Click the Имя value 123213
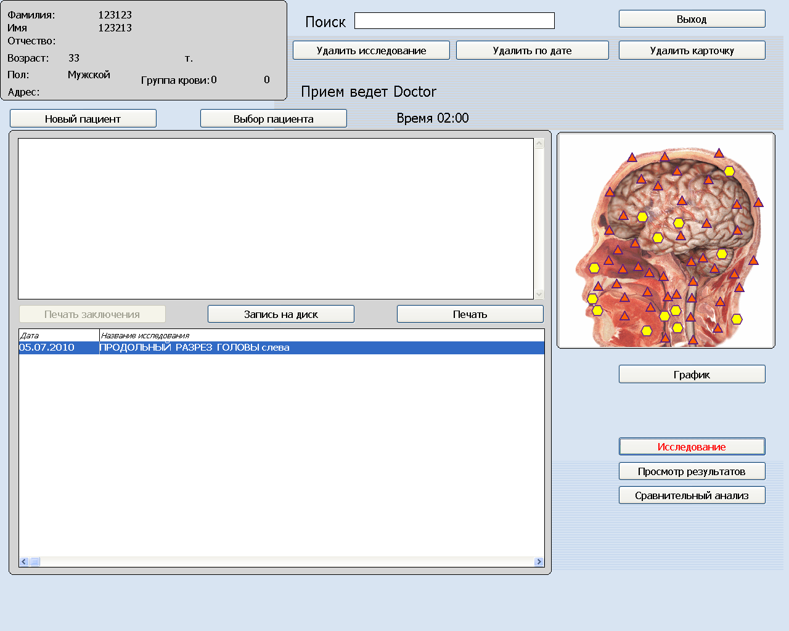 (x=115, y=28)
